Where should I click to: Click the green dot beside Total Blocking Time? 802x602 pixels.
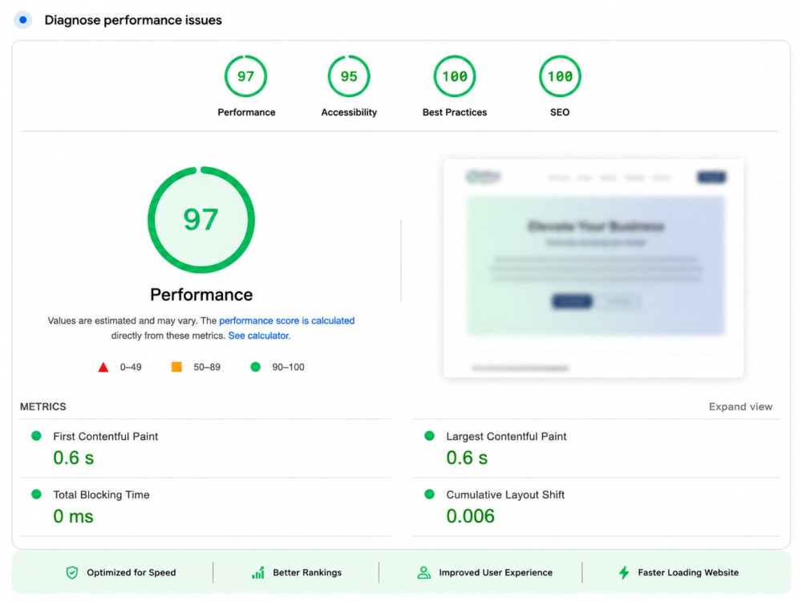[x=36, y=494]
